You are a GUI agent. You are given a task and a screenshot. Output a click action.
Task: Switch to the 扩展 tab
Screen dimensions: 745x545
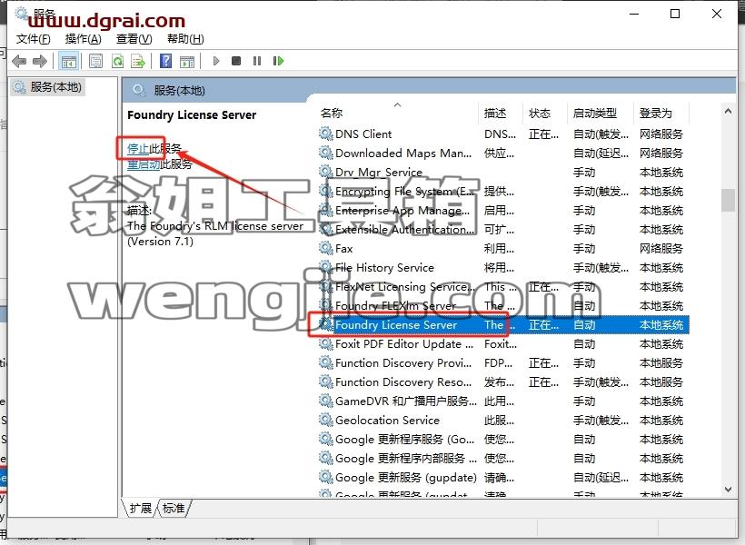[x=140, y=508]
